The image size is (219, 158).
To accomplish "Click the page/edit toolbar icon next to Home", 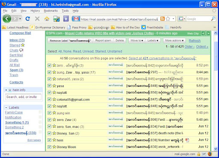I will tap(56, 19).
